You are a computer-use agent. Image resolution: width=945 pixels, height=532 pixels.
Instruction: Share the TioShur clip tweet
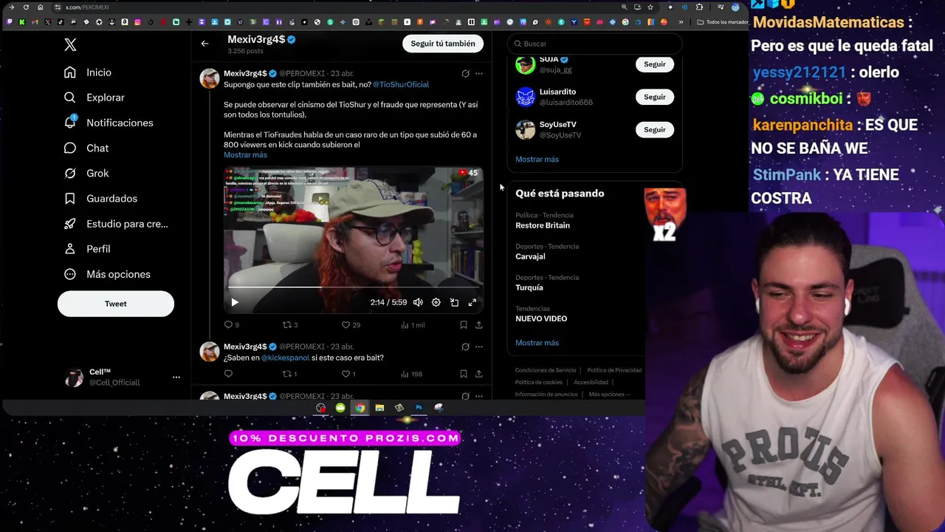coord(478,324)
